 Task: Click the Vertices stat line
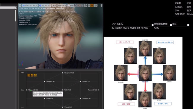[x=24, y=20]
